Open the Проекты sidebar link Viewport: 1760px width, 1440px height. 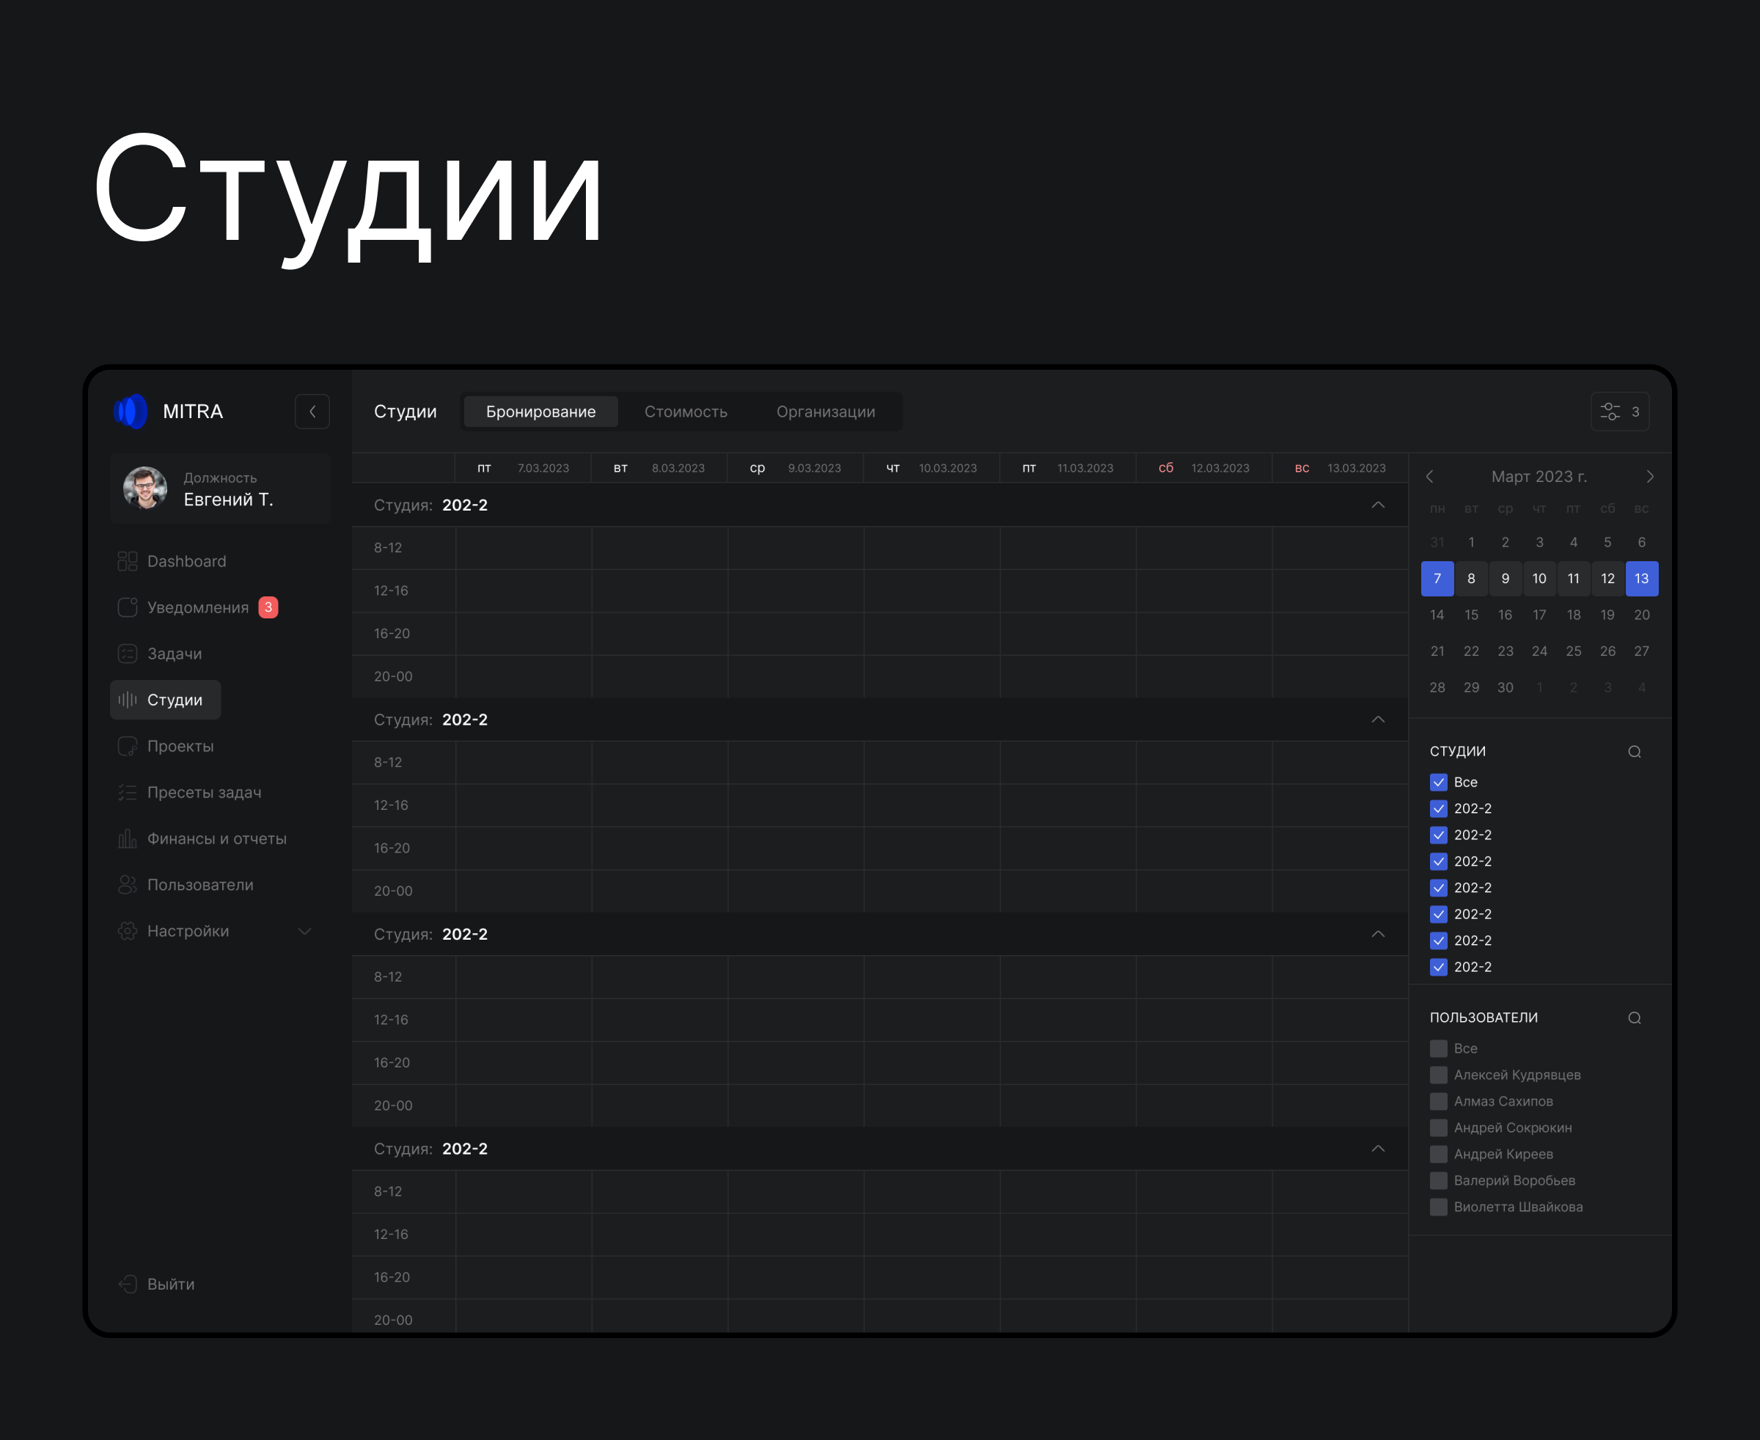click(180, 747)
